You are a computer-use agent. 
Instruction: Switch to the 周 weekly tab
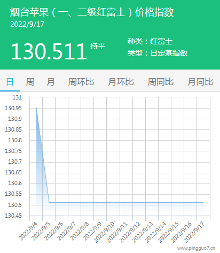point(30,82)
